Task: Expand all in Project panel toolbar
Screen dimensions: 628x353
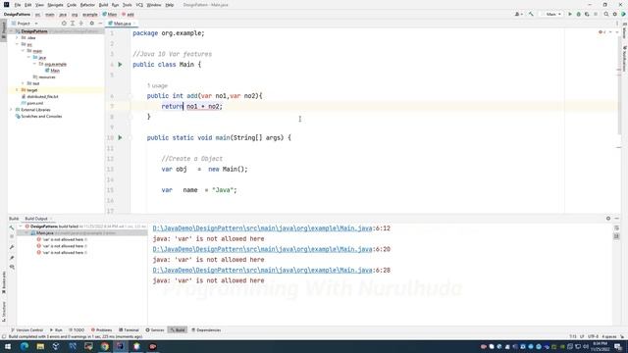Action: tap(73, 24)
